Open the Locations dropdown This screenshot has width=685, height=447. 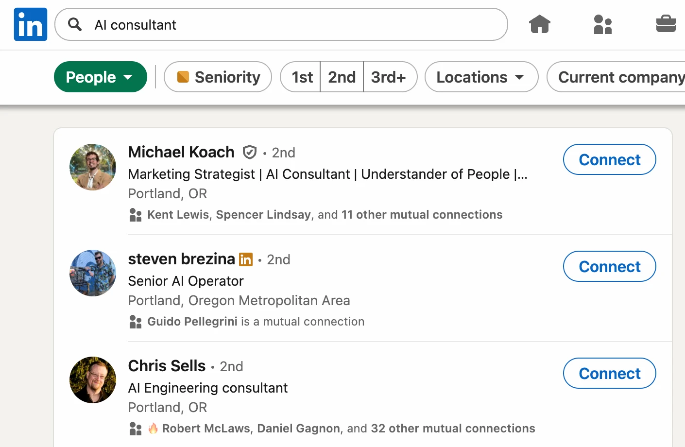pos(481,77)
